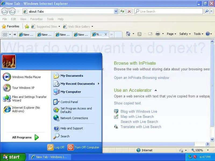Open the Edit menu
Viewport: 215px width, 161px height.
(13, 19)
